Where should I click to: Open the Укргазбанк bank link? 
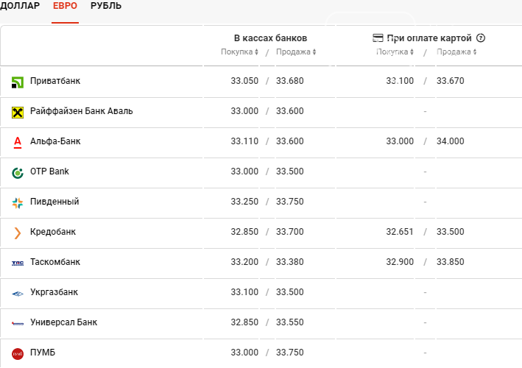pos(54,292)
